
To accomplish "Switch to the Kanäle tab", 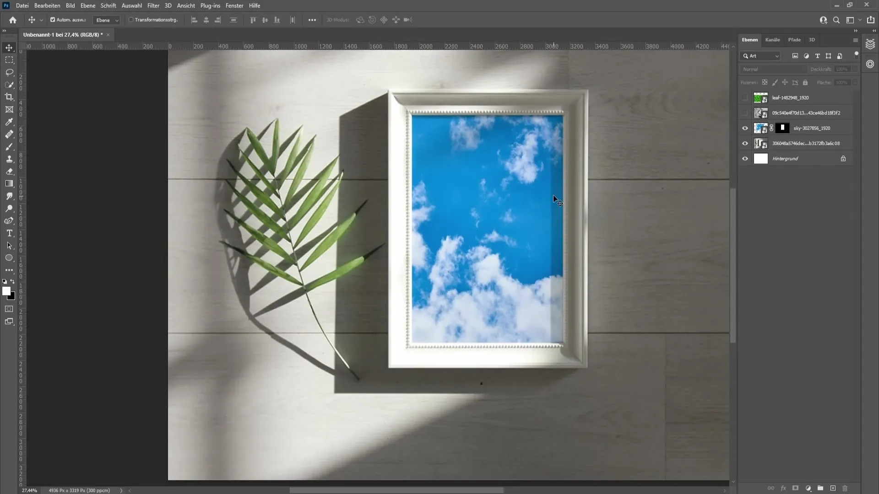I will 772,40.
